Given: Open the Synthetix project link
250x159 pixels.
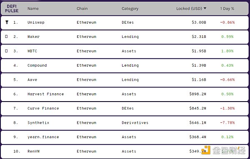Looking at the screenshot, I should [x=38, y=123].
